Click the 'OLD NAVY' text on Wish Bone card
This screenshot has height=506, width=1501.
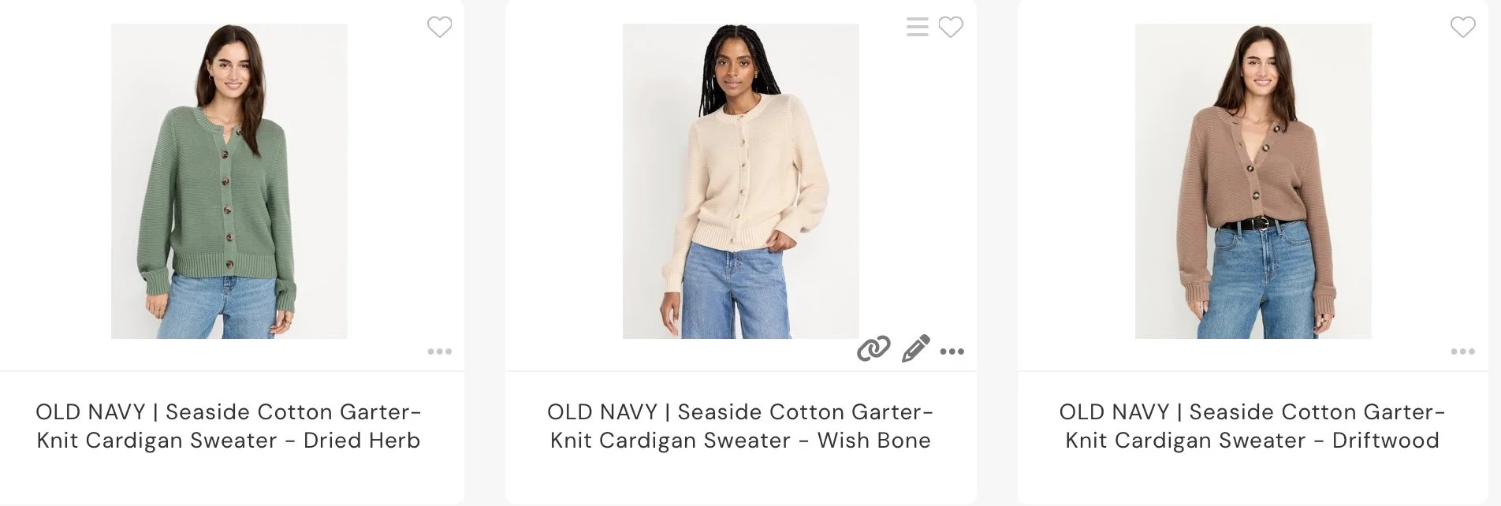click(x=602, y=412)
